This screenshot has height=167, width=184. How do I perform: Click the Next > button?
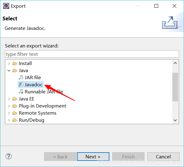tap(93, 157)
